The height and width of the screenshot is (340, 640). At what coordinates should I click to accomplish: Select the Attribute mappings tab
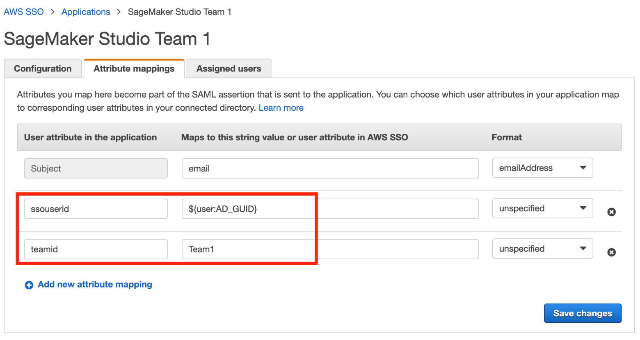click(x=134, y=68)
